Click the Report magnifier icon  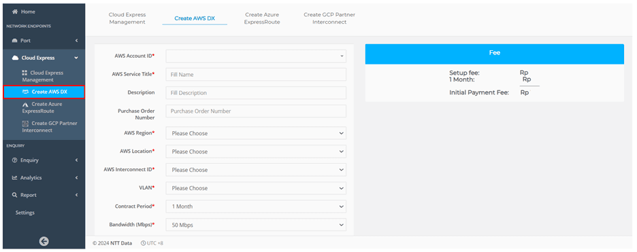pyautogui.click(x=14, y=195)
